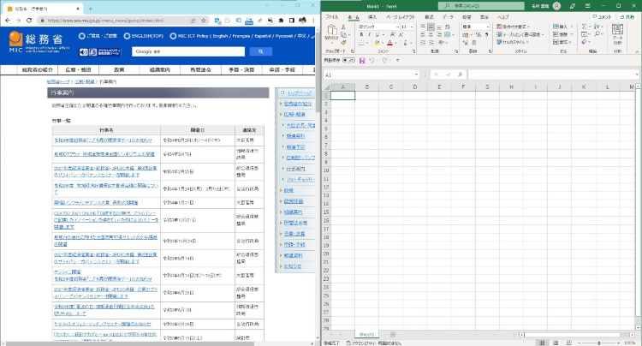Reload the page in Chrome
Image resolution: width=642 pixels, height=346 pixels.
pyautogui.click(x=29, y=20)
